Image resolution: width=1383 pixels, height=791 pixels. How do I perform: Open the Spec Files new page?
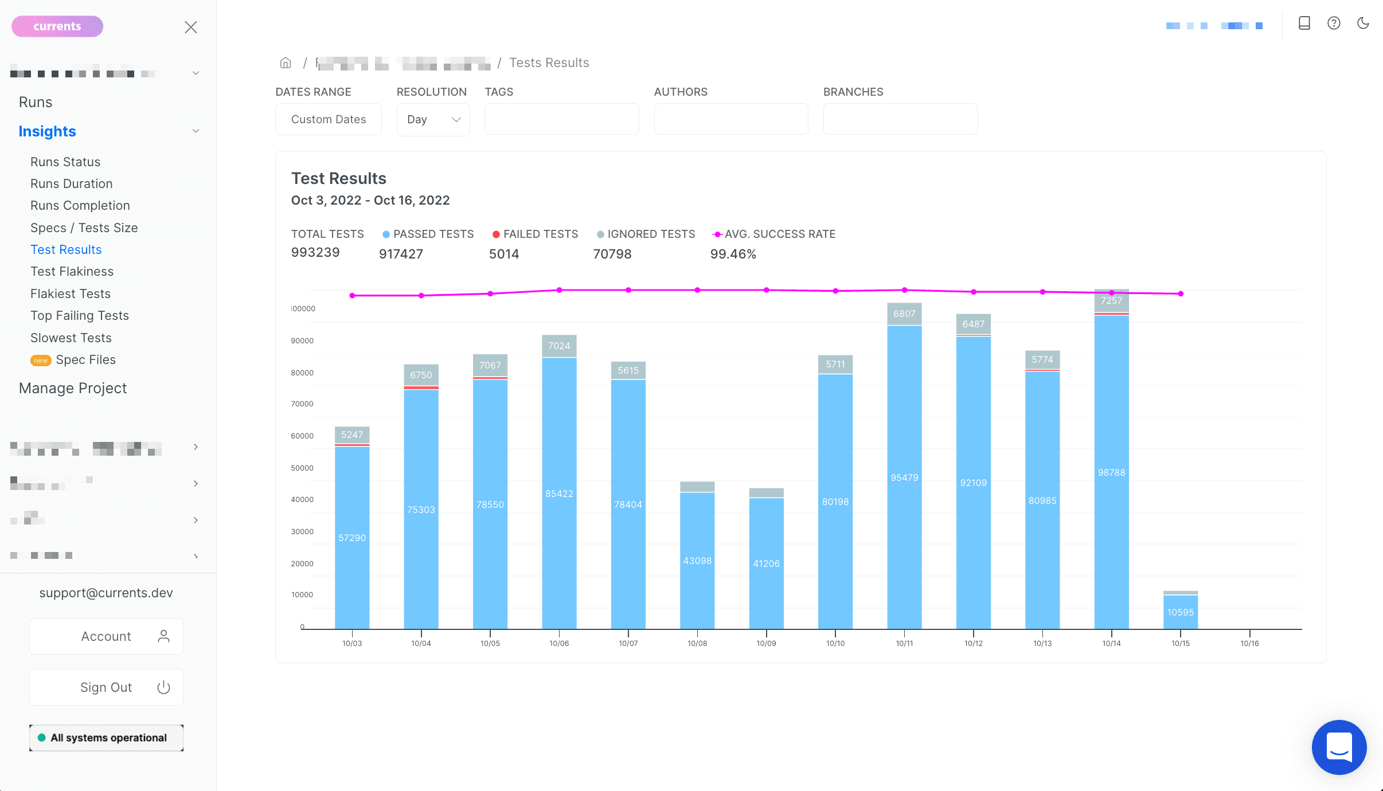85,359
